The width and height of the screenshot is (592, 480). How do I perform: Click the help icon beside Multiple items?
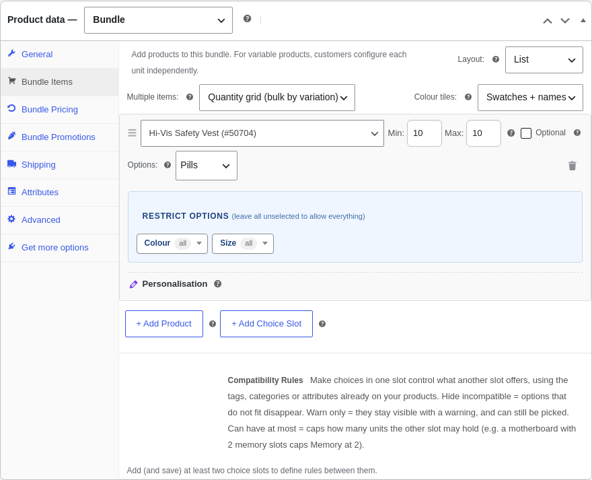click(190, 97)
